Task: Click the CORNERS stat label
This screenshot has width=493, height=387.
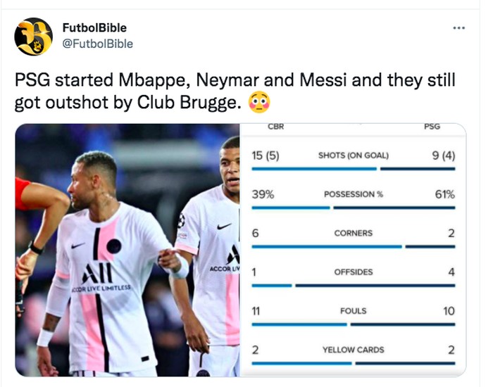Action: tap(354, 233)
